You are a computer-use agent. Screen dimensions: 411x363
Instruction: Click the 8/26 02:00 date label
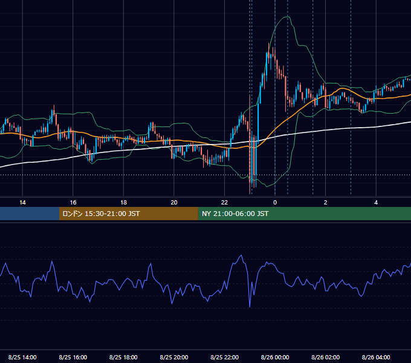point(326,357)
